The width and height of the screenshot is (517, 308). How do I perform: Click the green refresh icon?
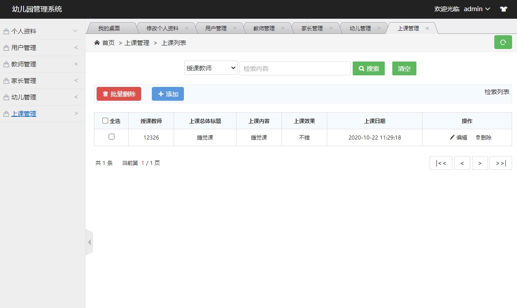503,42
